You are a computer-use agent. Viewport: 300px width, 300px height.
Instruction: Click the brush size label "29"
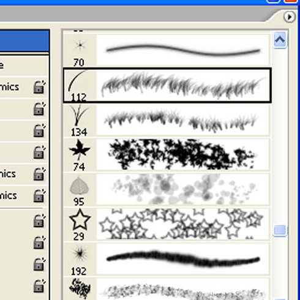click(x=79, y=236)
